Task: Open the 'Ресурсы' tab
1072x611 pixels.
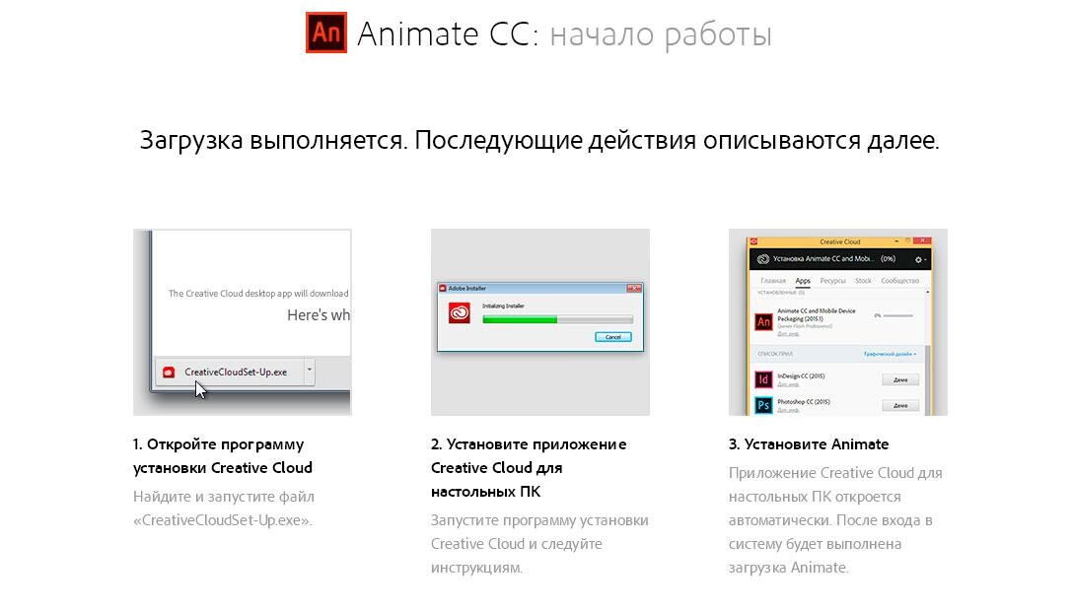Action: pos(832,281)
